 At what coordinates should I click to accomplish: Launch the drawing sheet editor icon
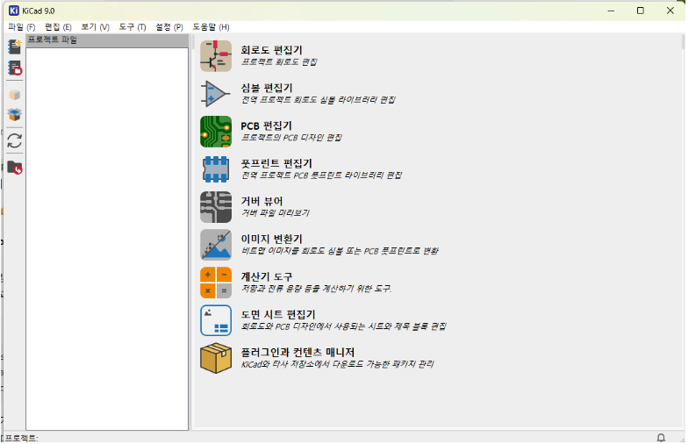pyautogui.click(x=216, y=320)
